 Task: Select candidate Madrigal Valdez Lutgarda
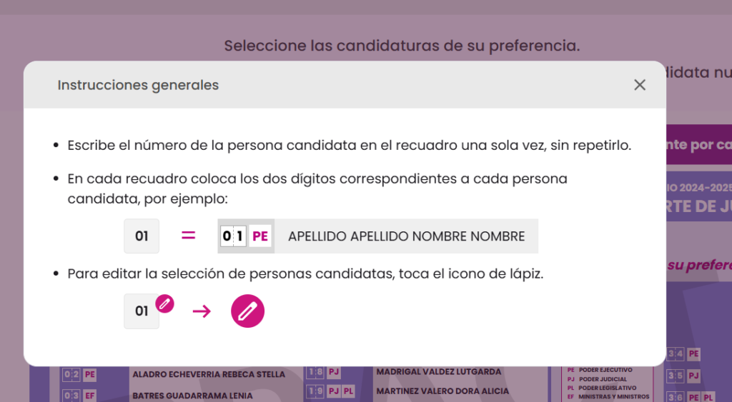440,372
